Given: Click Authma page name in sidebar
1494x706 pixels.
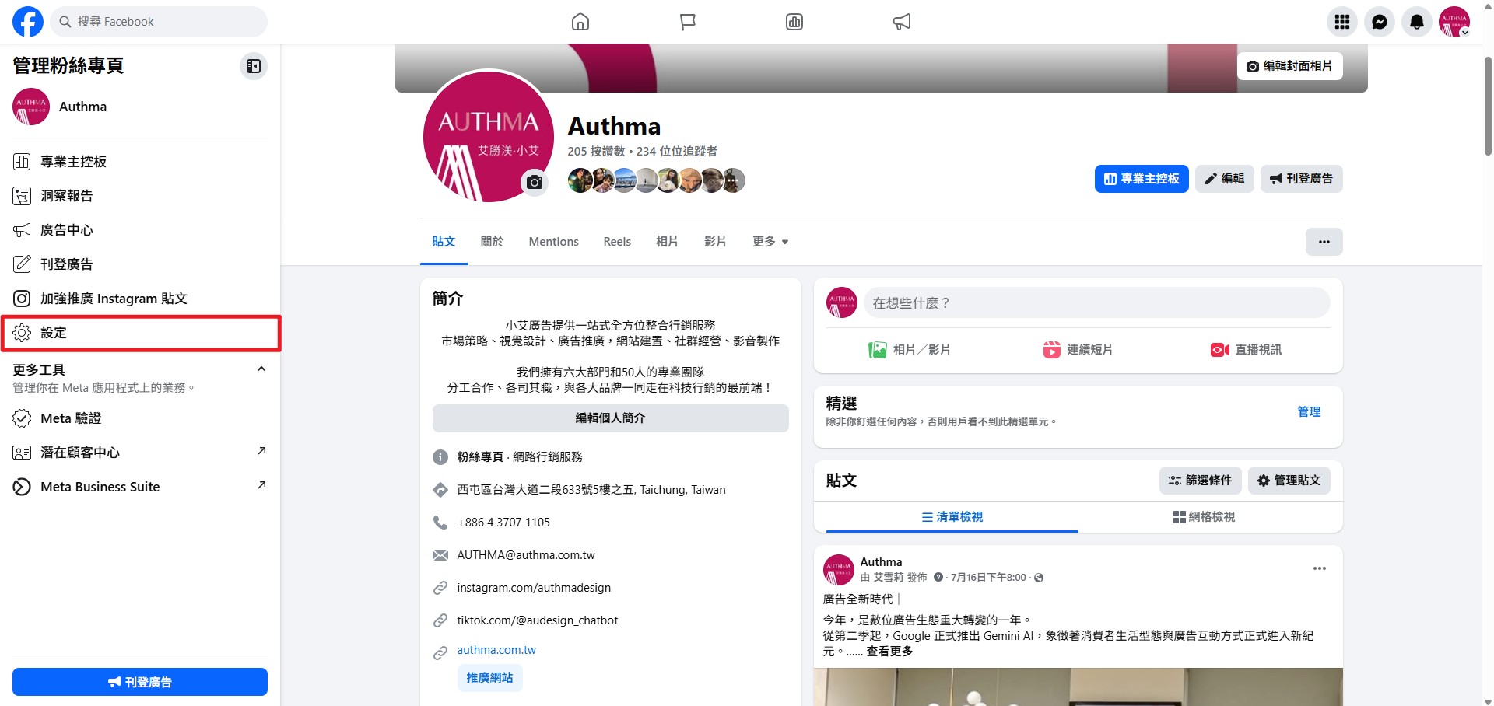Looking at the screenshot, I should tap(82, 107).
